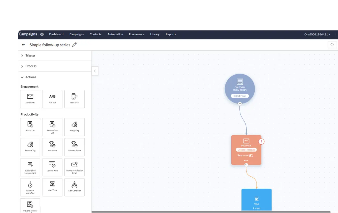Click the pencil icon to rename workflow
The width and height of the screenshot is (338, 213).
coord(75,45)
